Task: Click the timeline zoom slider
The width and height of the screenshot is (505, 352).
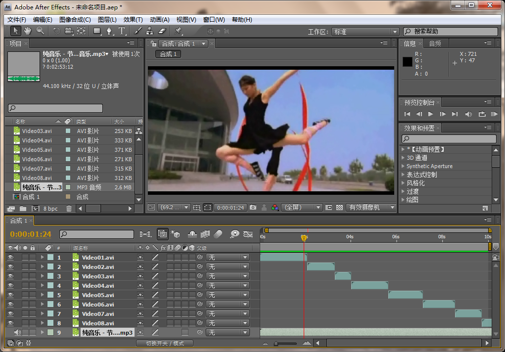Action: tap(285, 343)
